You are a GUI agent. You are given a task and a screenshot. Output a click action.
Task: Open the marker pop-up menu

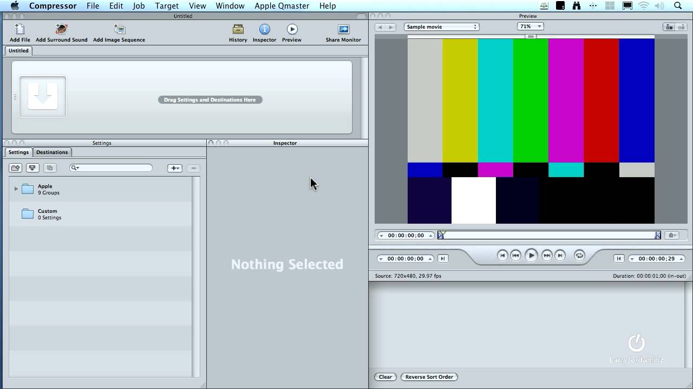[x=672, y=236]
